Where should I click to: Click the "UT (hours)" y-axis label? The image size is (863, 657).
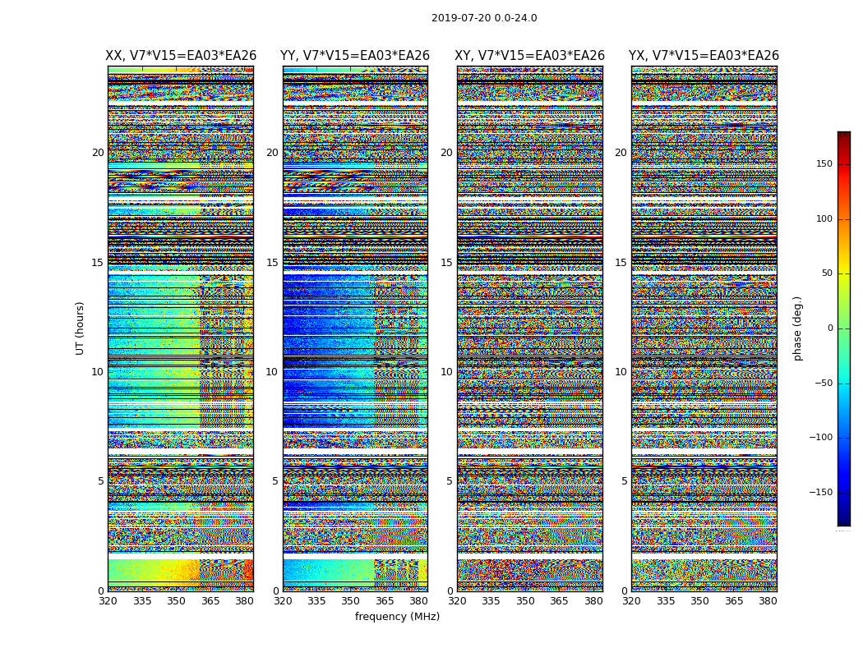pyautogui.click(x=81, y=328)
